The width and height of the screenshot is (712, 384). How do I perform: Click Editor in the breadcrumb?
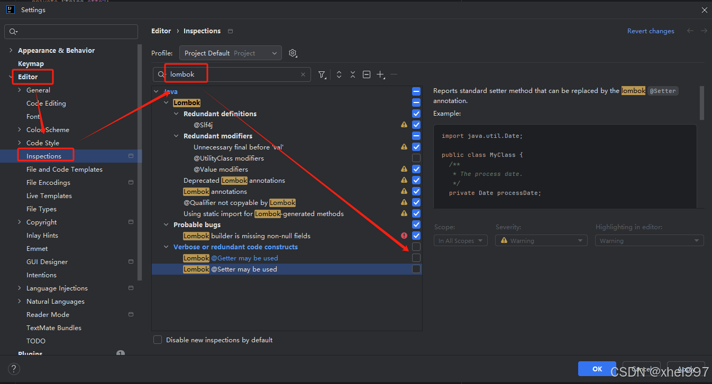161,31
